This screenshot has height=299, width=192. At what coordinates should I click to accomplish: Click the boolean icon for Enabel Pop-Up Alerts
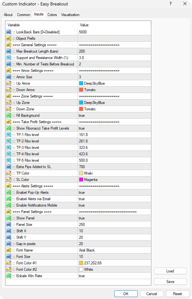9,192
